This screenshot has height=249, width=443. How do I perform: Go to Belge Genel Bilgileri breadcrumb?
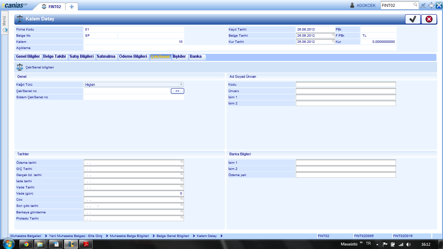(173, 236)
